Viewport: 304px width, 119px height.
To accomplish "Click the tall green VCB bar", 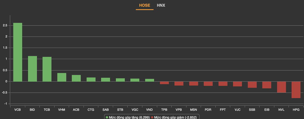I will click(18, 52).
